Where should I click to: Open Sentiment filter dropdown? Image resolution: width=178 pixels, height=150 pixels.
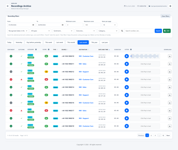tap(63, 31)
